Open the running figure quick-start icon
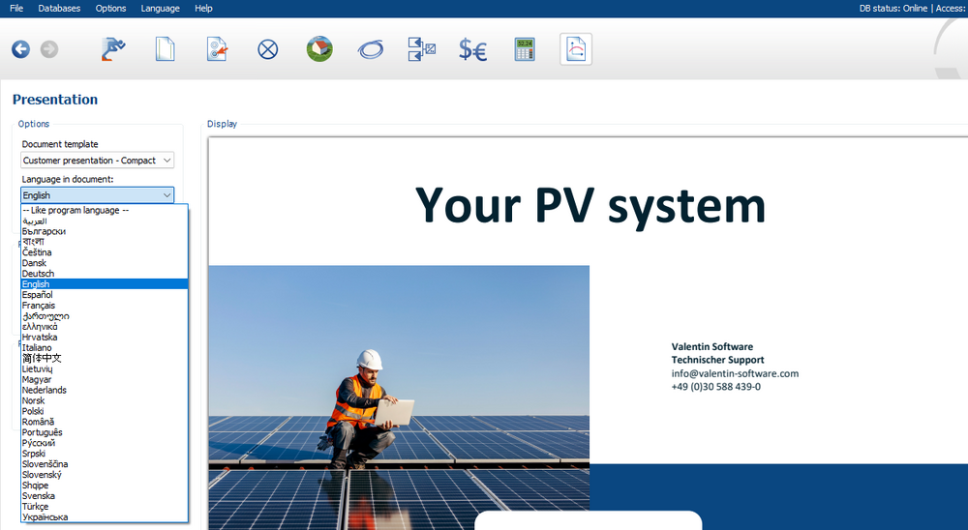 click(x=113, y=49)
